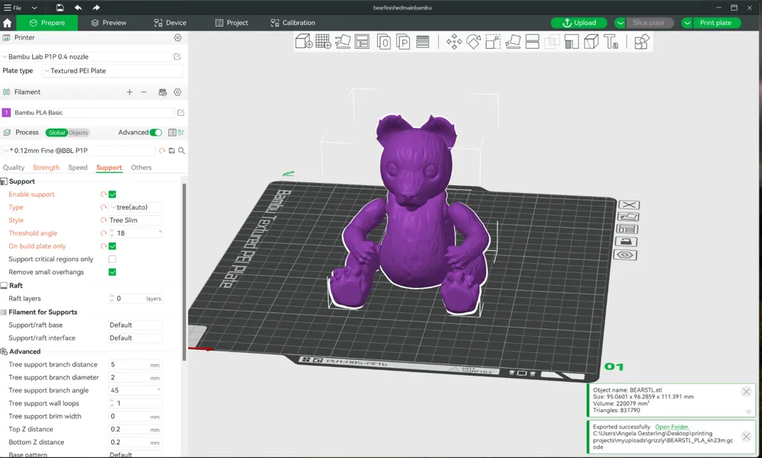Lock the plate using padlock icon
Screen dimensions: 762x458
[627, 242]
